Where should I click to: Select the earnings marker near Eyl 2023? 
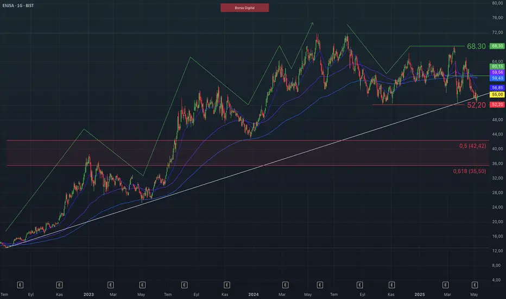click(x=184, y=285)
